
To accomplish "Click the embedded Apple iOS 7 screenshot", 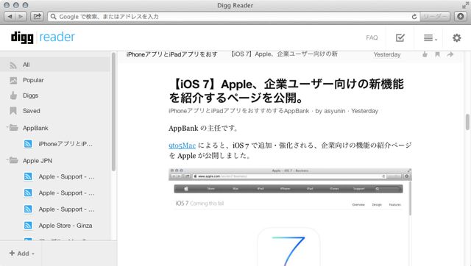I will (290, 217).
